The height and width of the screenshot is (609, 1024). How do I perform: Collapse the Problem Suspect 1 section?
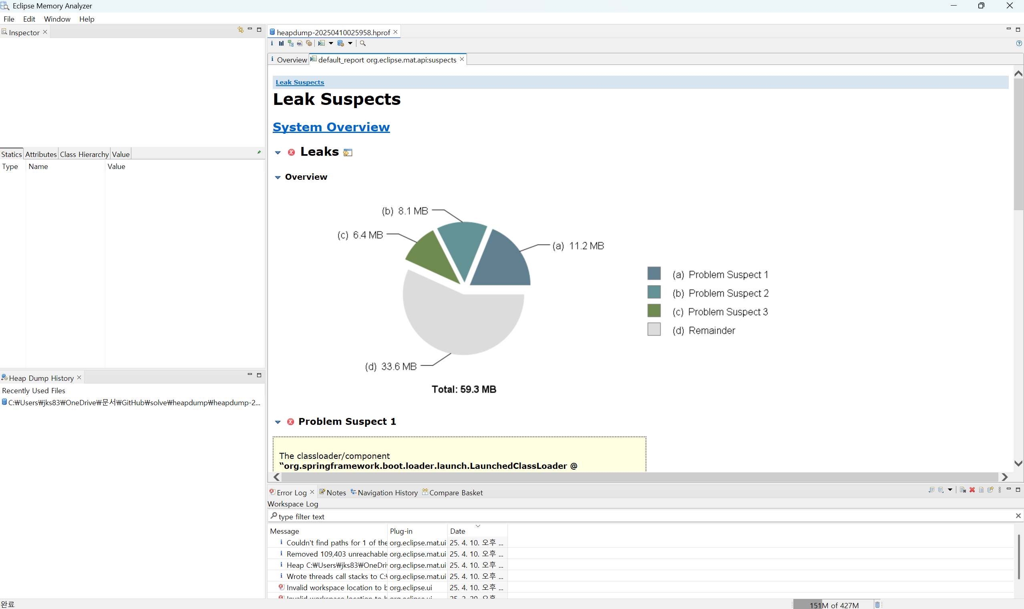tap(278, 422)
